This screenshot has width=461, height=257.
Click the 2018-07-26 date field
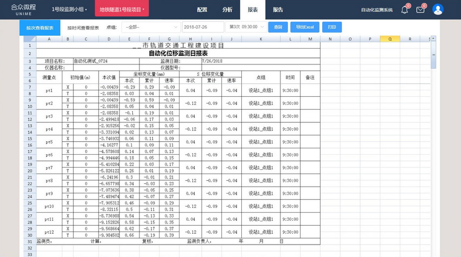[203, 27]
